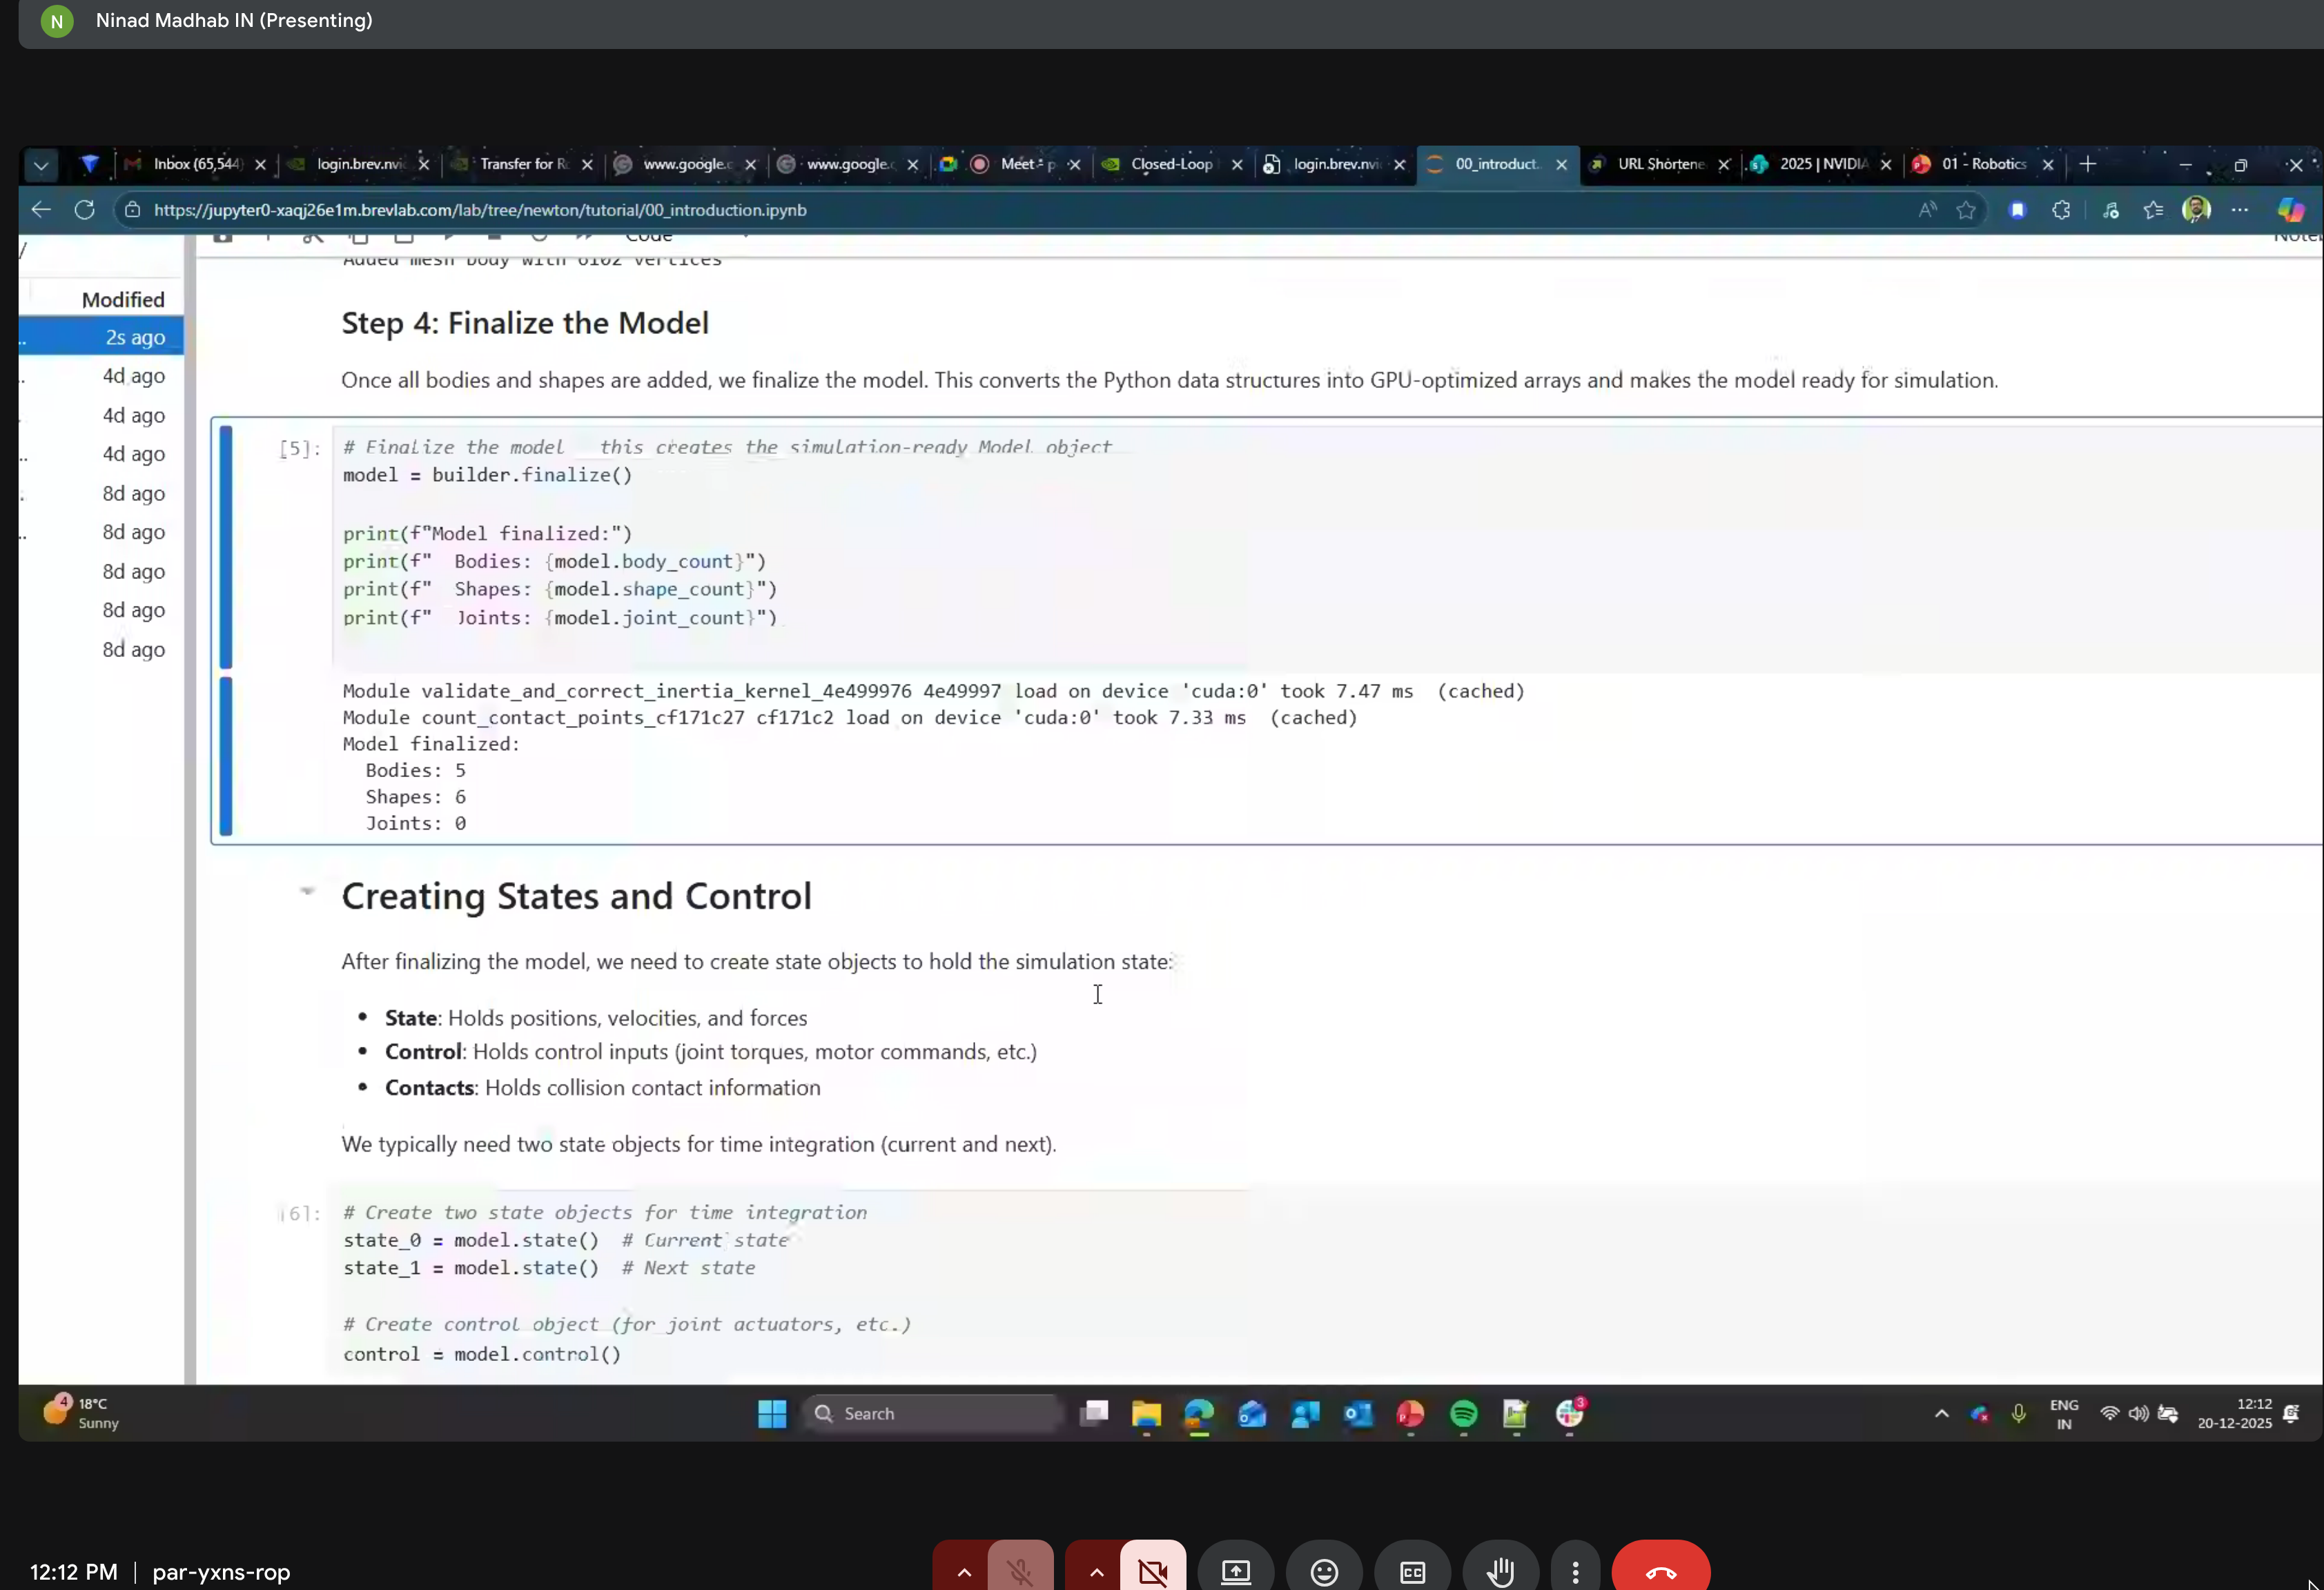Unmute the microphone in Meet
The height and width of the screenshot is (1590, 2324).
tap(1019, 1571)
